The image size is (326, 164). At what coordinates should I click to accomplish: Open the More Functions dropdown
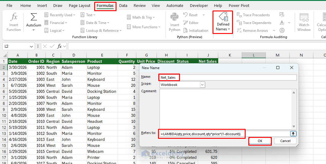(144, 27)
